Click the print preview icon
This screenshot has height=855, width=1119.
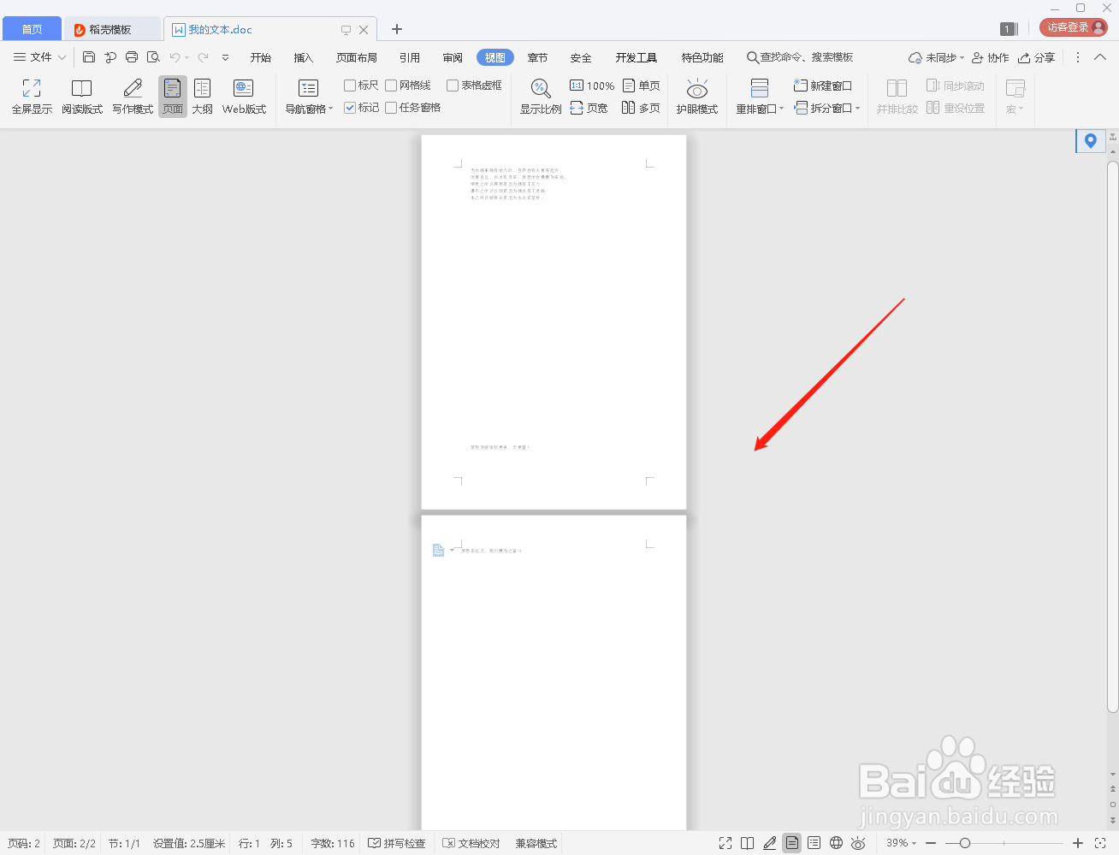pyautogui.click(x=153, y=57)
